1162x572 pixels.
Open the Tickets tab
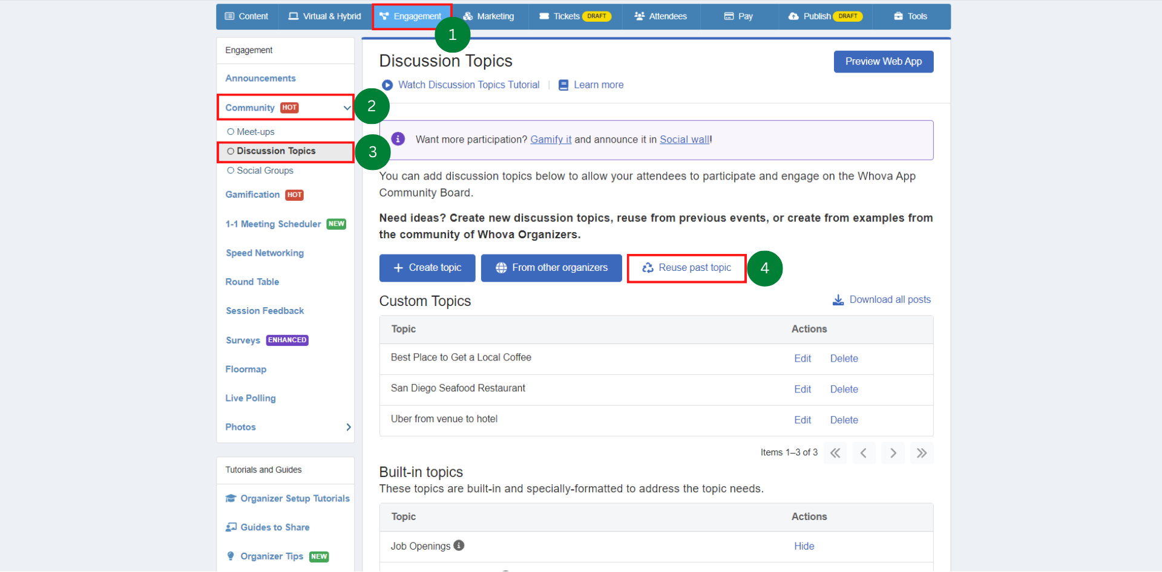tap(575, 16)
